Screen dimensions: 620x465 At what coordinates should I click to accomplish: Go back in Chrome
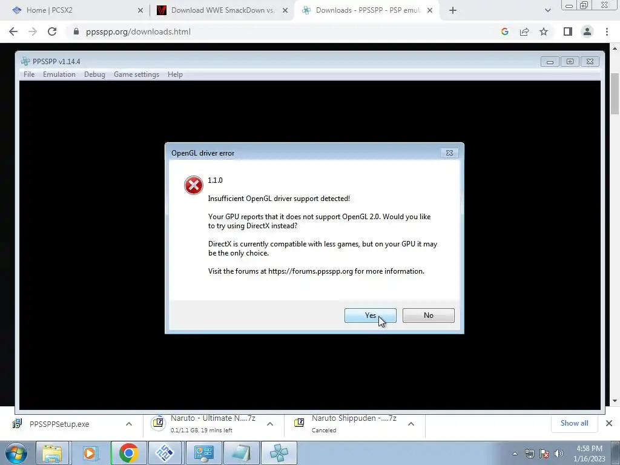point(13,31)
